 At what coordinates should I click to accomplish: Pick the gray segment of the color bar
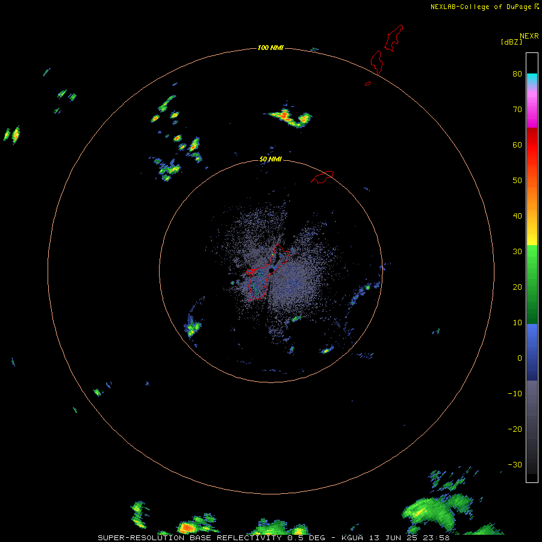(532, 427)
